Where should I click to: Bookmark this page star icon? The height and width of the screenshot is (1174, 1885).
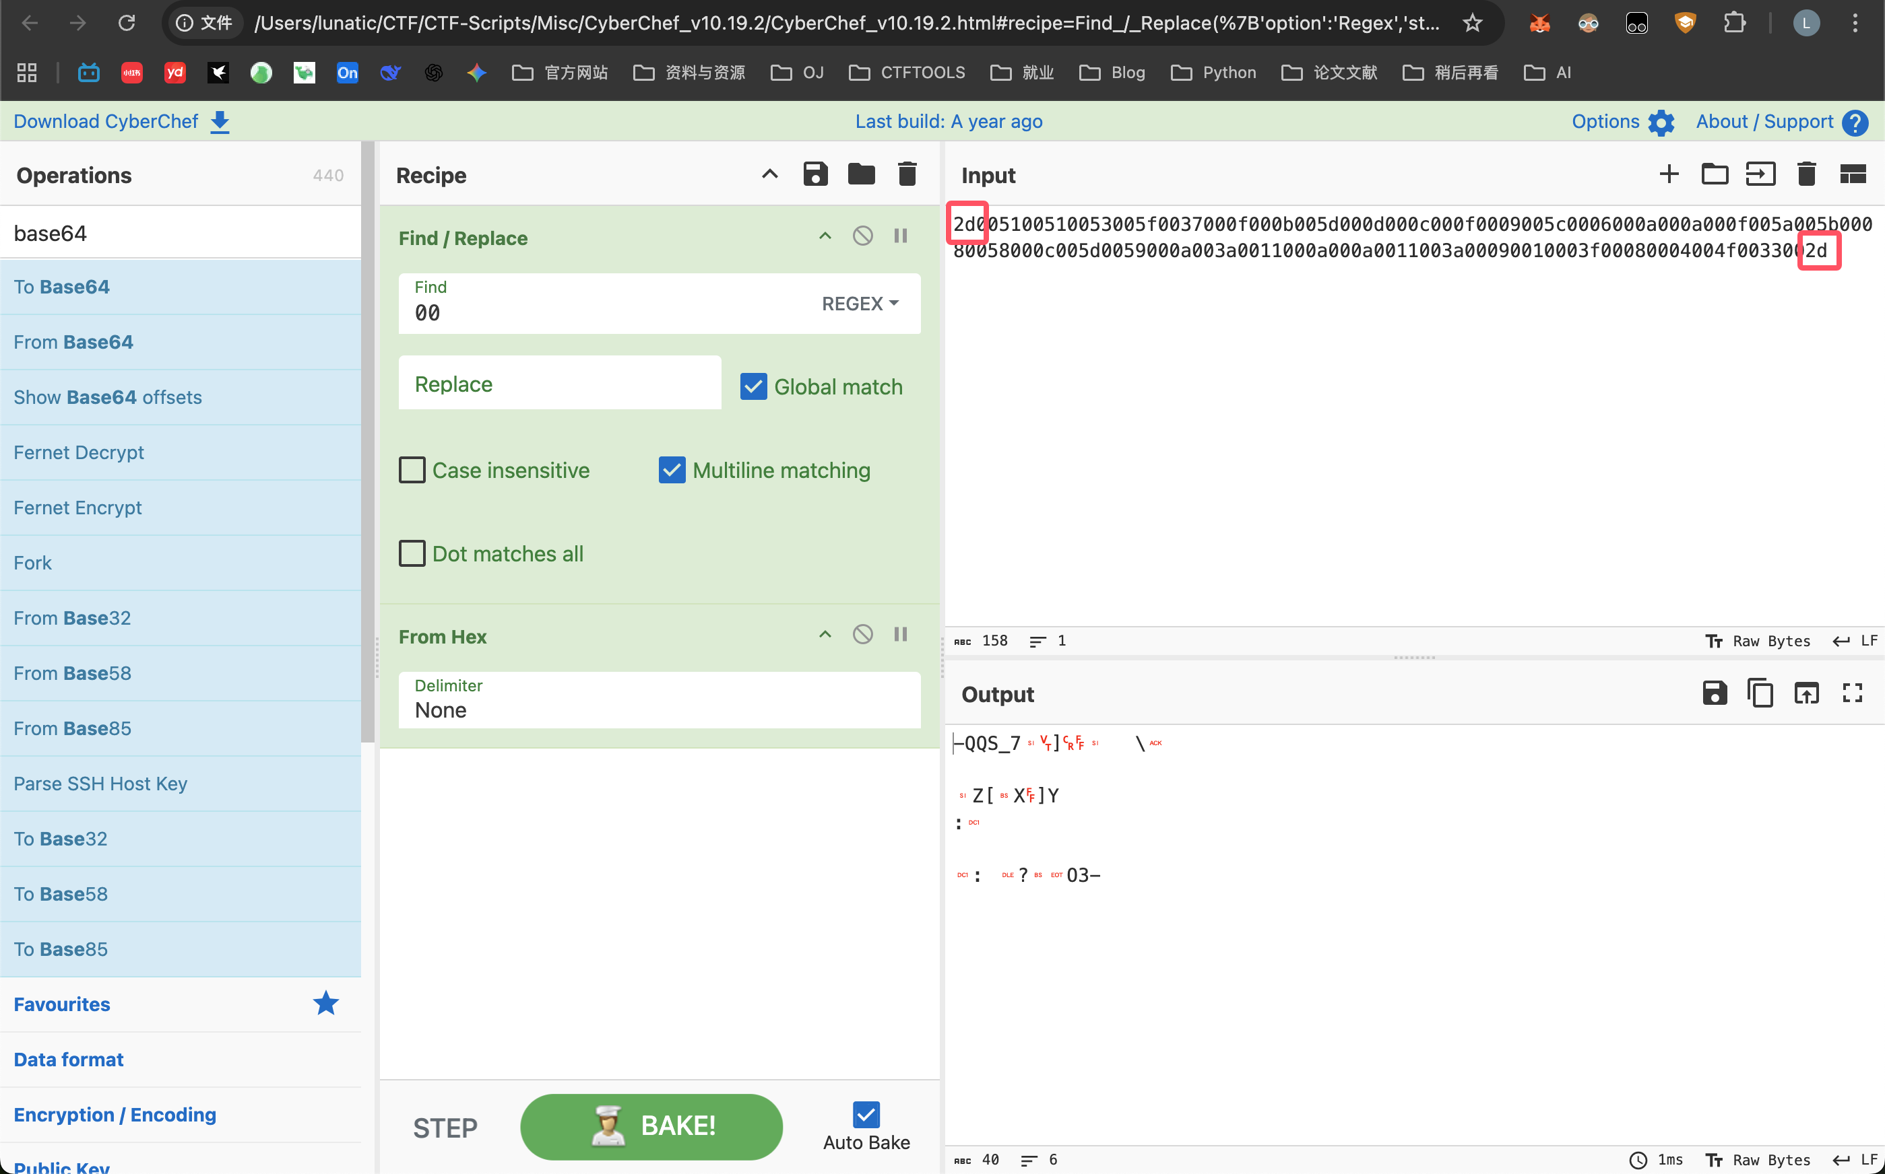[1473, 22]
